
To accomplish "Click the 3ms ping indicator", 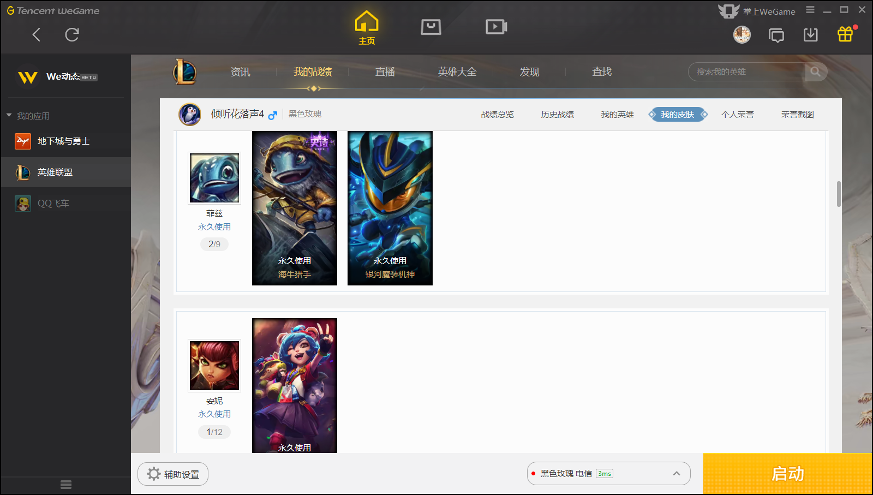I will [x=604, y=474].
